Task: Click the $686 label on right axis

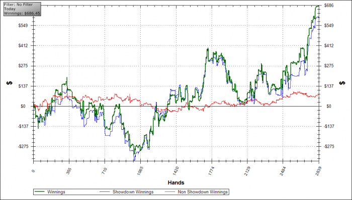Action: point(329,6)
